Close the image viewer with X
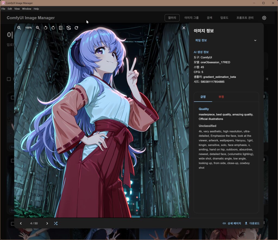Viewport: 278px width, 240px height. click(184, 28)
